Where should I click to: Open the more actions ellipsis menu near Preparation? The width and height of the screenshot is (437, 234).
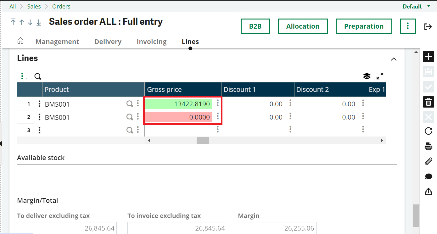point(408,26)
